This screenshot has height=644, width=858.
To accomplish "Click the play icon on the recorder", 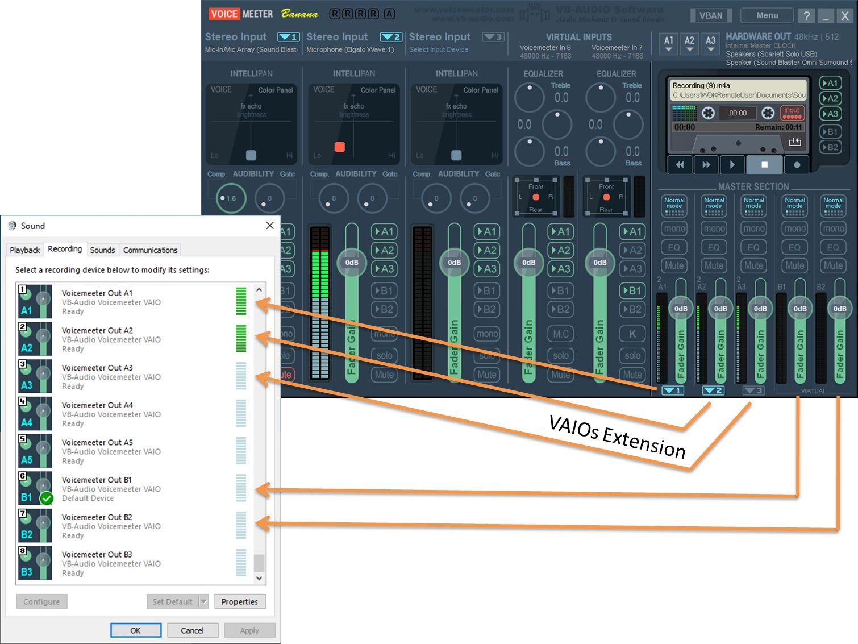I will (x=732, y=165).
